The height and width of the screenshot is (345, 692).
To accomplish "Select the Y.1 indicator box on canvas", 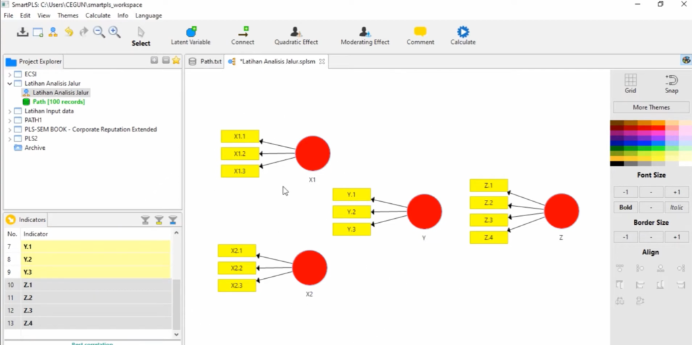I will [351, 194].
